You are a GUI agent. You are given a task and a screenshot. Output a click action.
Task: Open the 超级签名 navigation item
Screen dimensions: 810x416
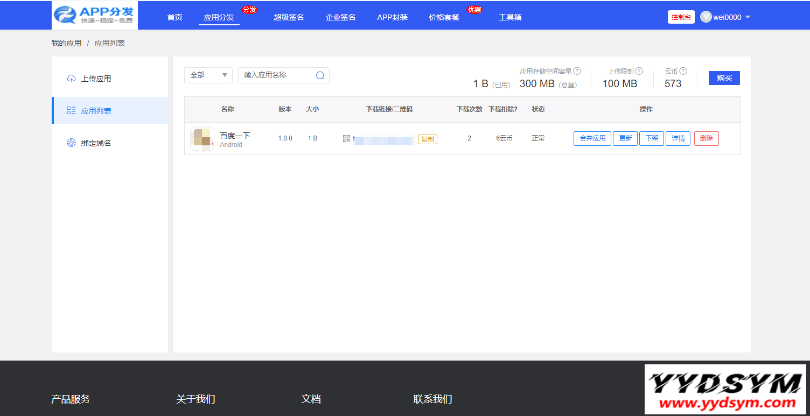pyautogui.click(x=289, y=17)
